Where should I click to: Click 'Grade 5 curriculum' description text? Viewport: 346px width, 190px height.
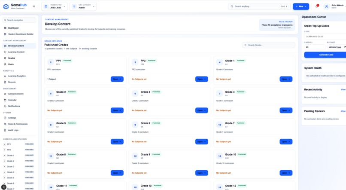[56, 132]
